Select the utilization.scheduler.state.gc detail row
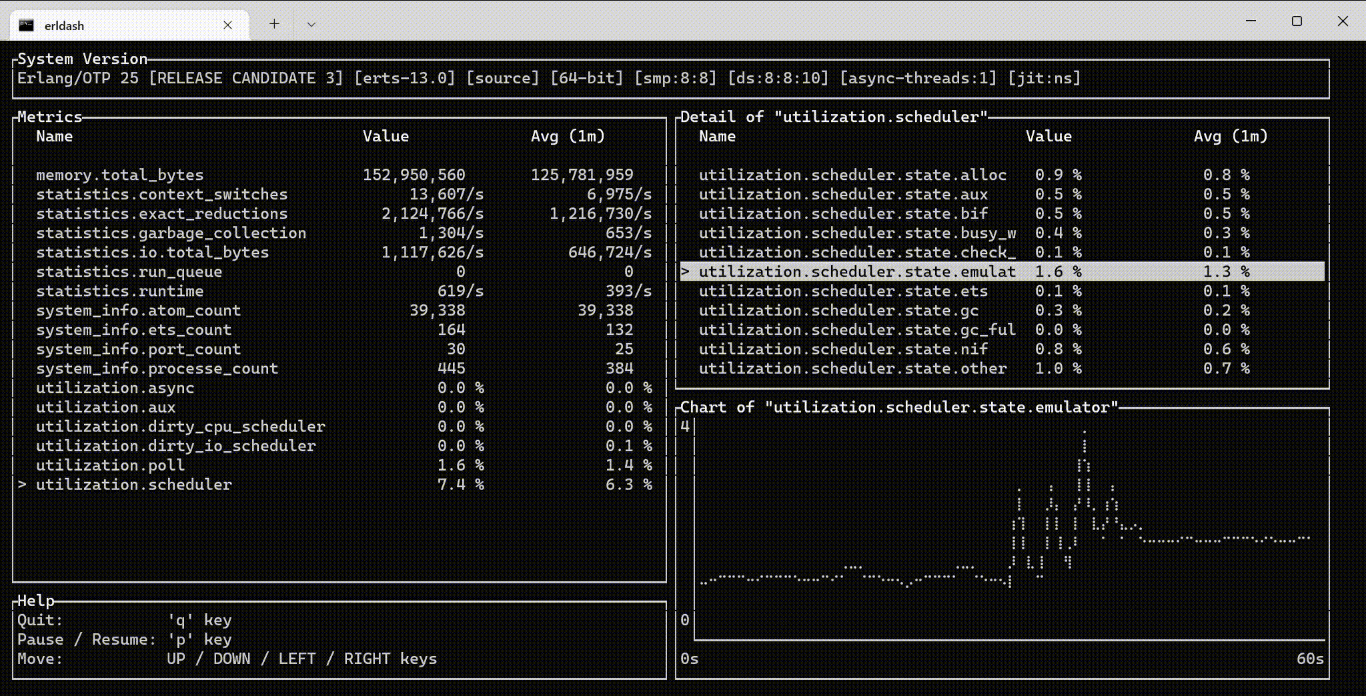This screenshot has height=696, width=1366. point(838,310)
